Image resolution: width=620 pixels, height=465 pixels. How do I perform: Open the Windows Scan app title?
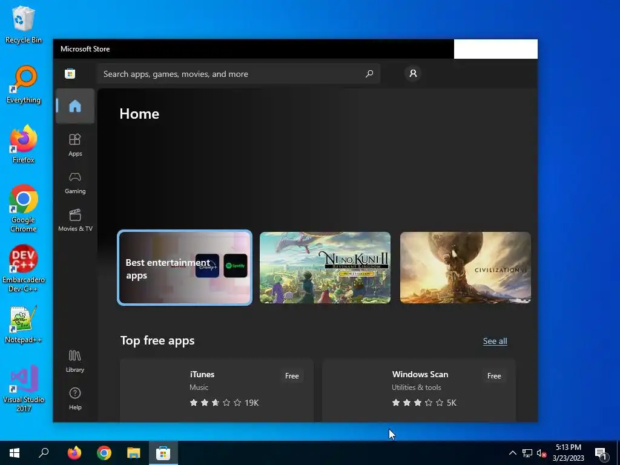(x=420, y=374)
